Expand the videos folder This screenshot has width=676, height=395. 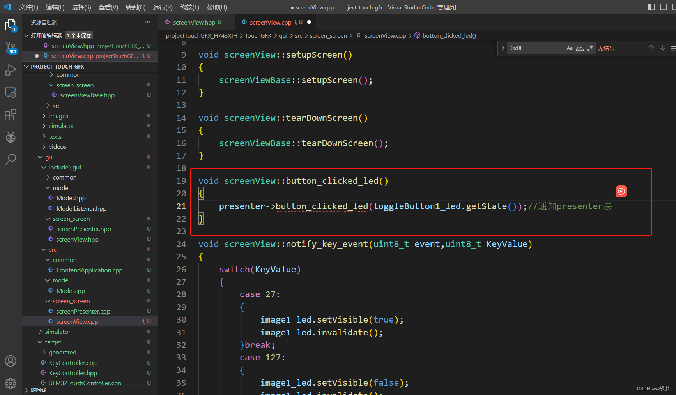pyautogui.click(x=44, y=146)
